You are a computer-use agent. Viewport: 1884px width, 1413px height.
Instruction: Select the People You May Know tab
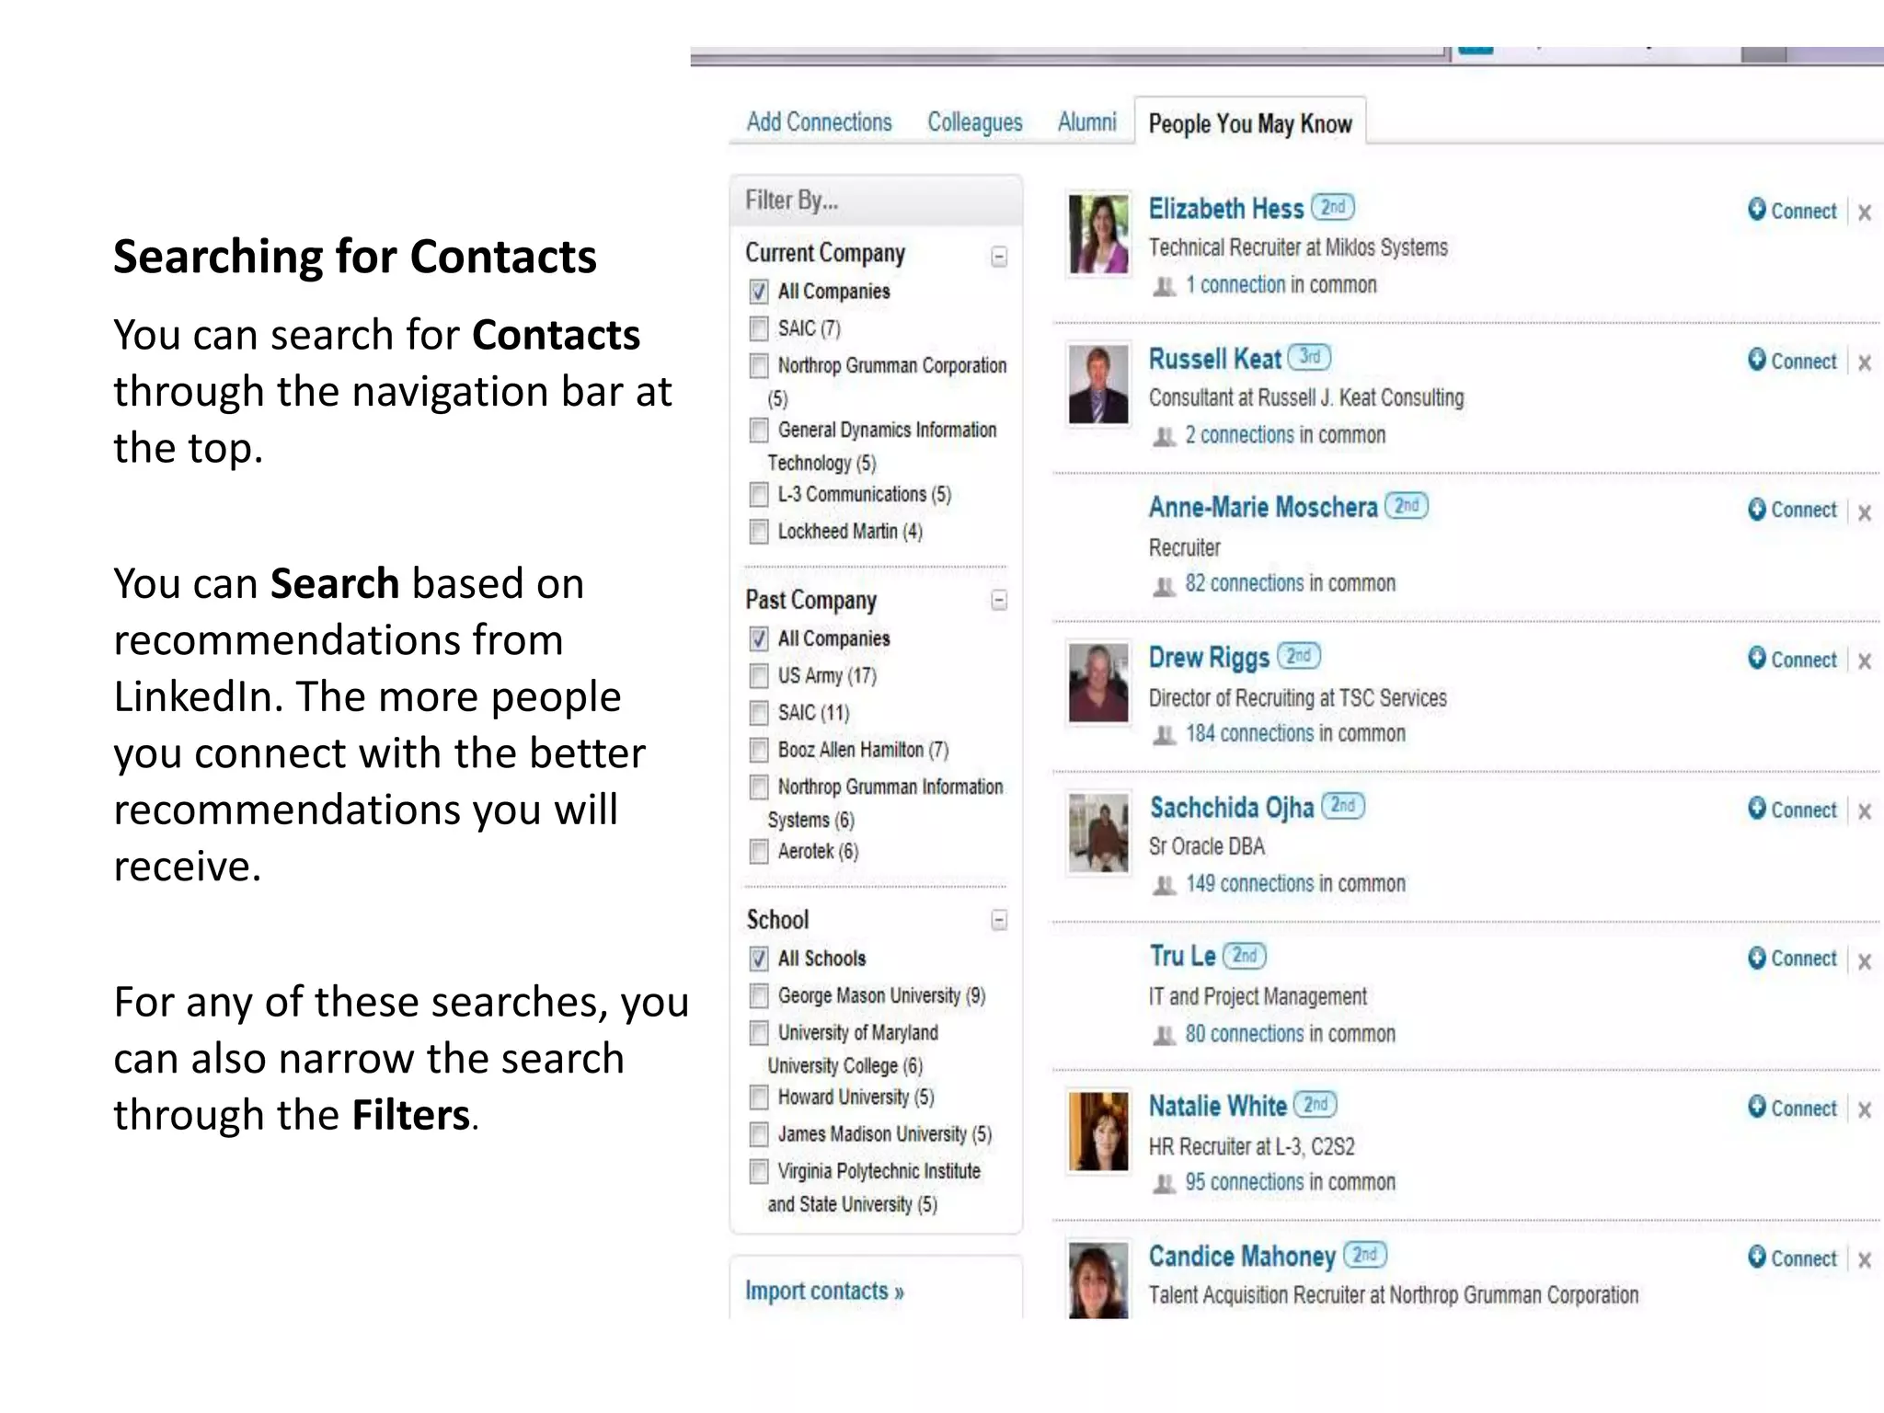(x=1250, y=123)
